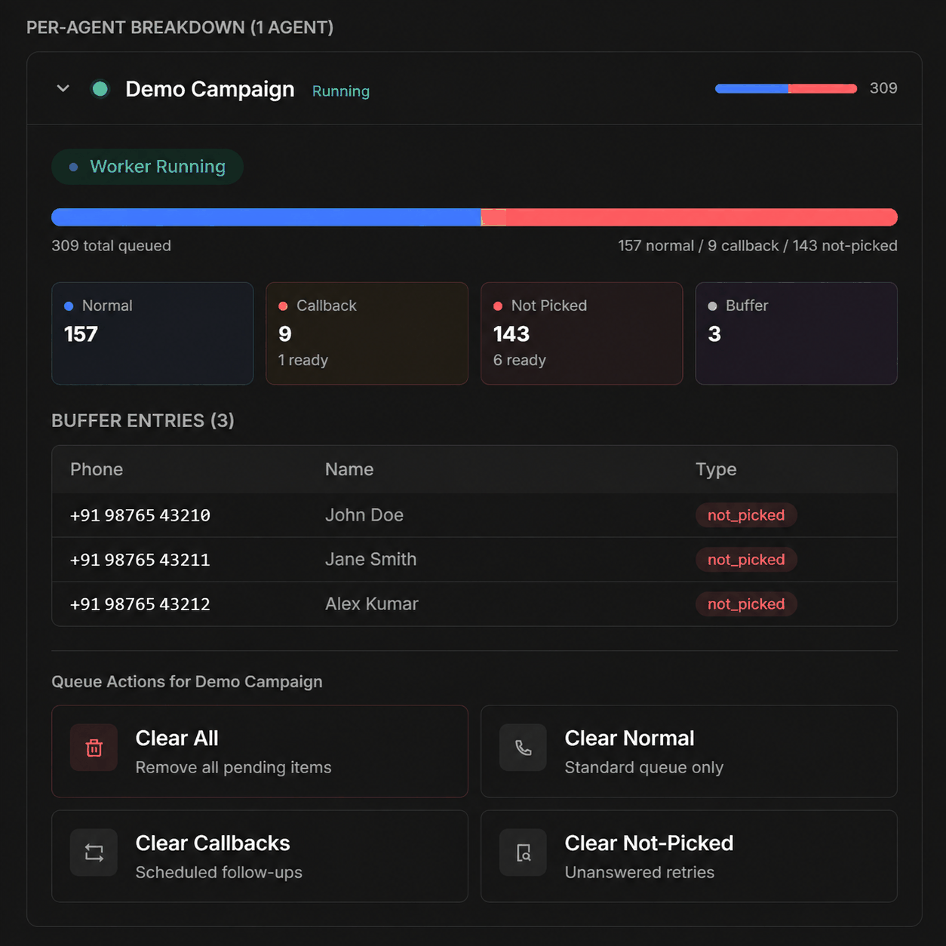Click phone number +91 98765 43210

[x=140, y=515]
